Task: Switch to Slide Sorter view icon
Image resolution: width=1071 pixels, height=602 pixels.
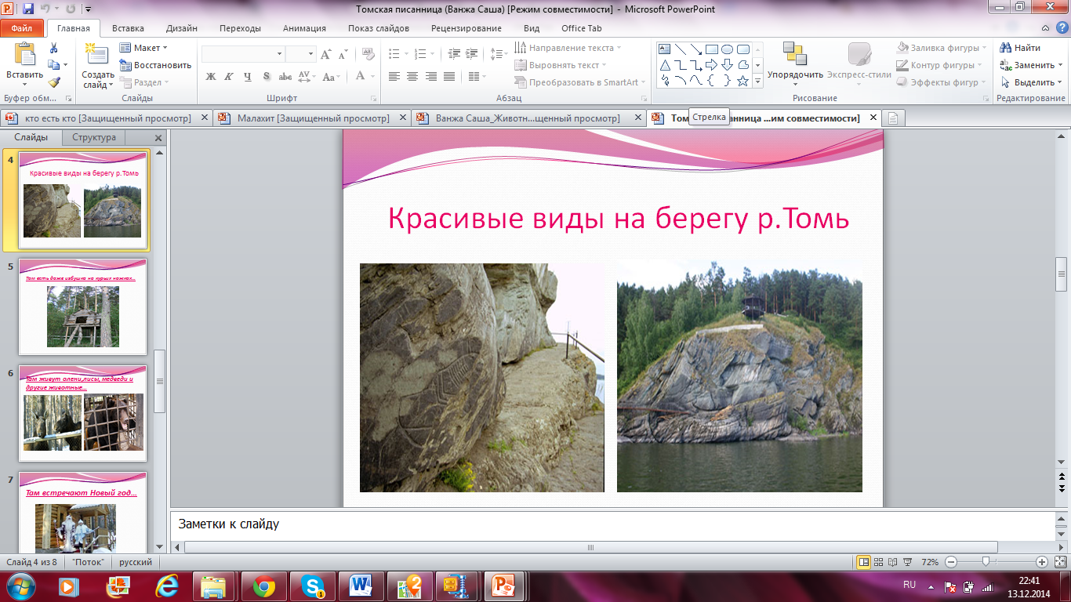Action: coord(879,562)
